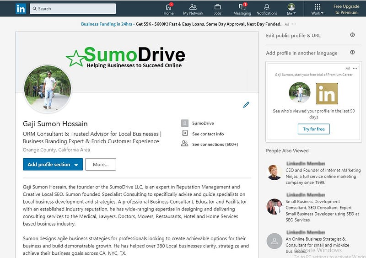Image resolution: width=366 pixels, height=258 pixels.
Task: Open the help icon beside Add profile language
Action: pos(352,52)
